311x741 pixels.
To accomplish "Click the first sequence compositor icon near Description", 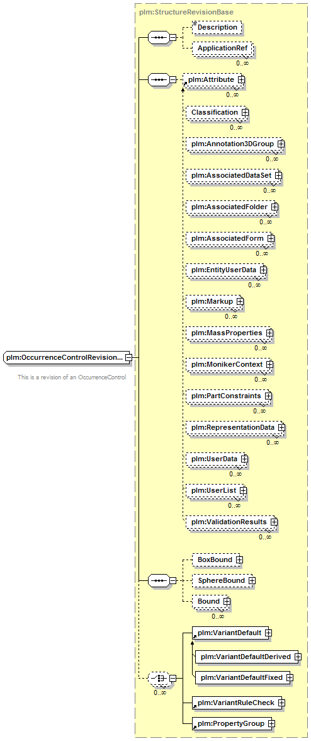I will click(x=158, y=38).
